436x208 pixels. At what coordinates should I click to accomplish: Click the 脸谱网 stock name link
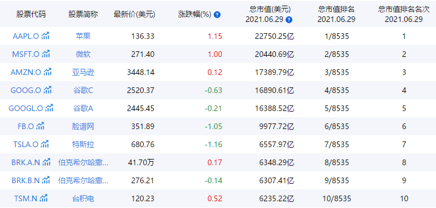point(83,126)
